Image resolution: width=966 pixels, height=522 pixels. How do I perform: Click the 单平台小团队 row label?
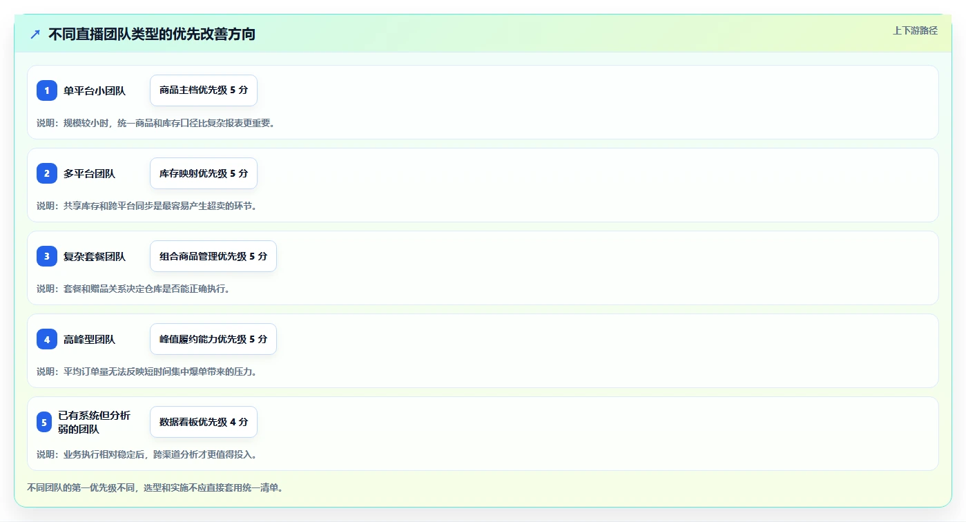95,90
